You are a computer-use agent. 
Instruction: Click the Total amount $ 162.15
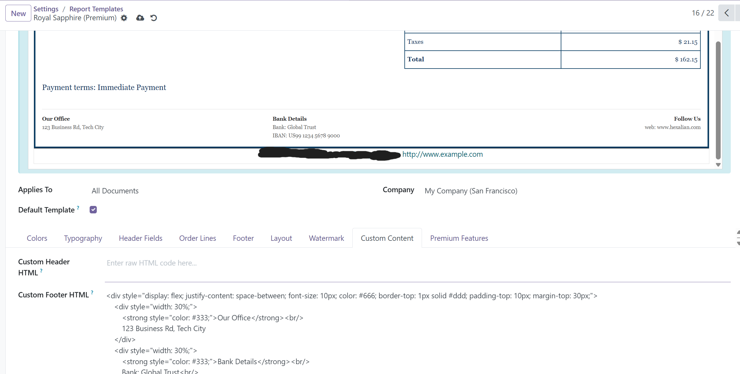686,59
